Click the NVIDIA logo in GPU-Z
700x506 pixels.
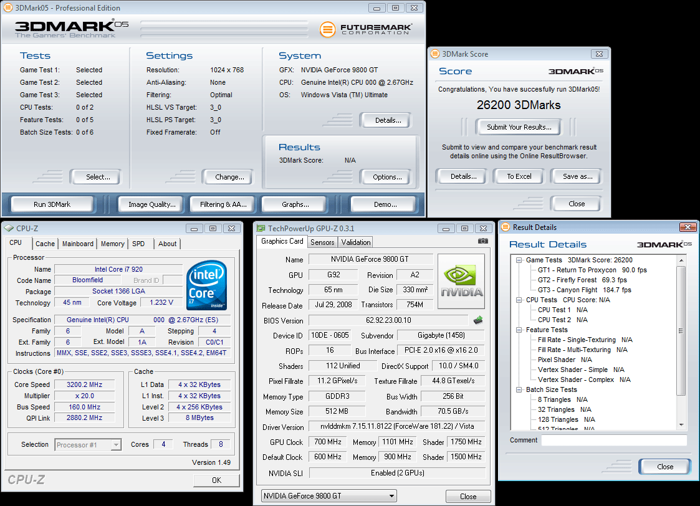(x=461, y=281)
